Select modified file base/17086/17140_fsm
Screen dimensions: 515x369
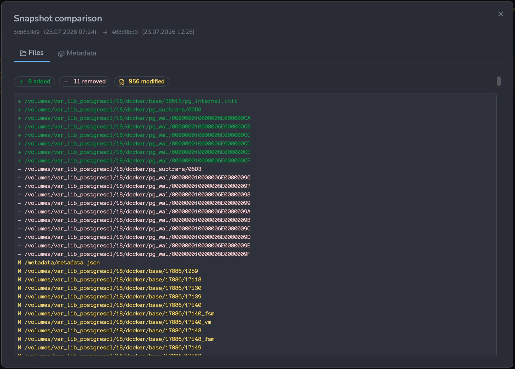coord(116,314)
